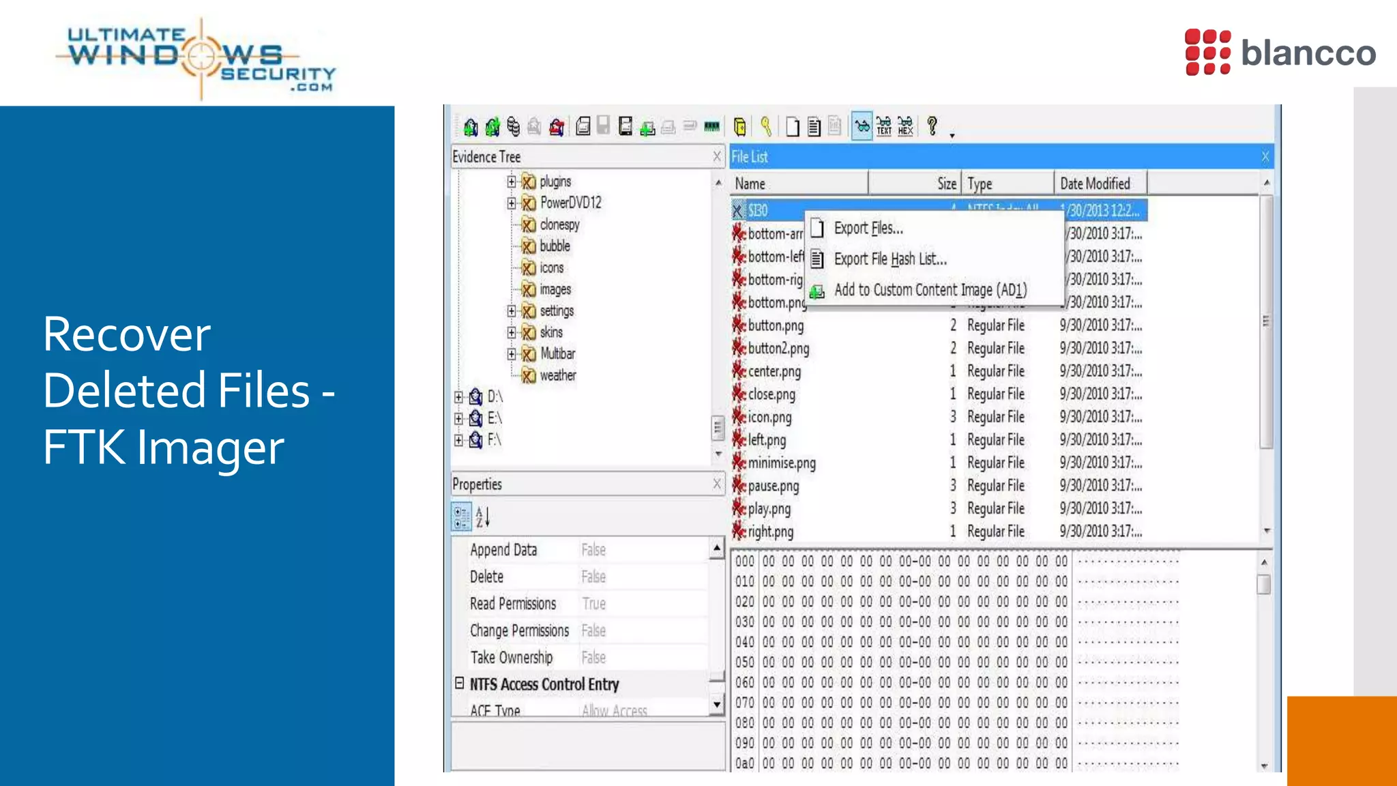Viewport: 1397px width, 786px height.
Task: Expand the settings folder node
Action: pos(512,311)
